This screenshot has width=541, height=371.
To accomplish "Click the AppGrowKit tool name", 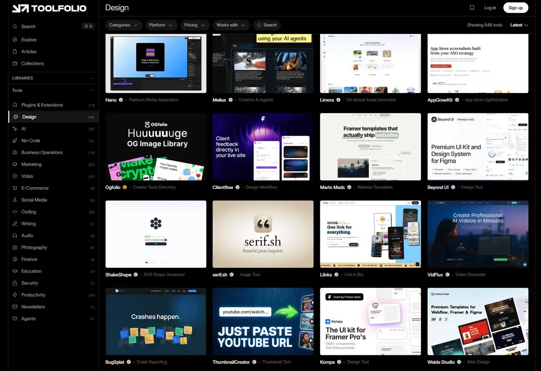I will coord(440,100).
